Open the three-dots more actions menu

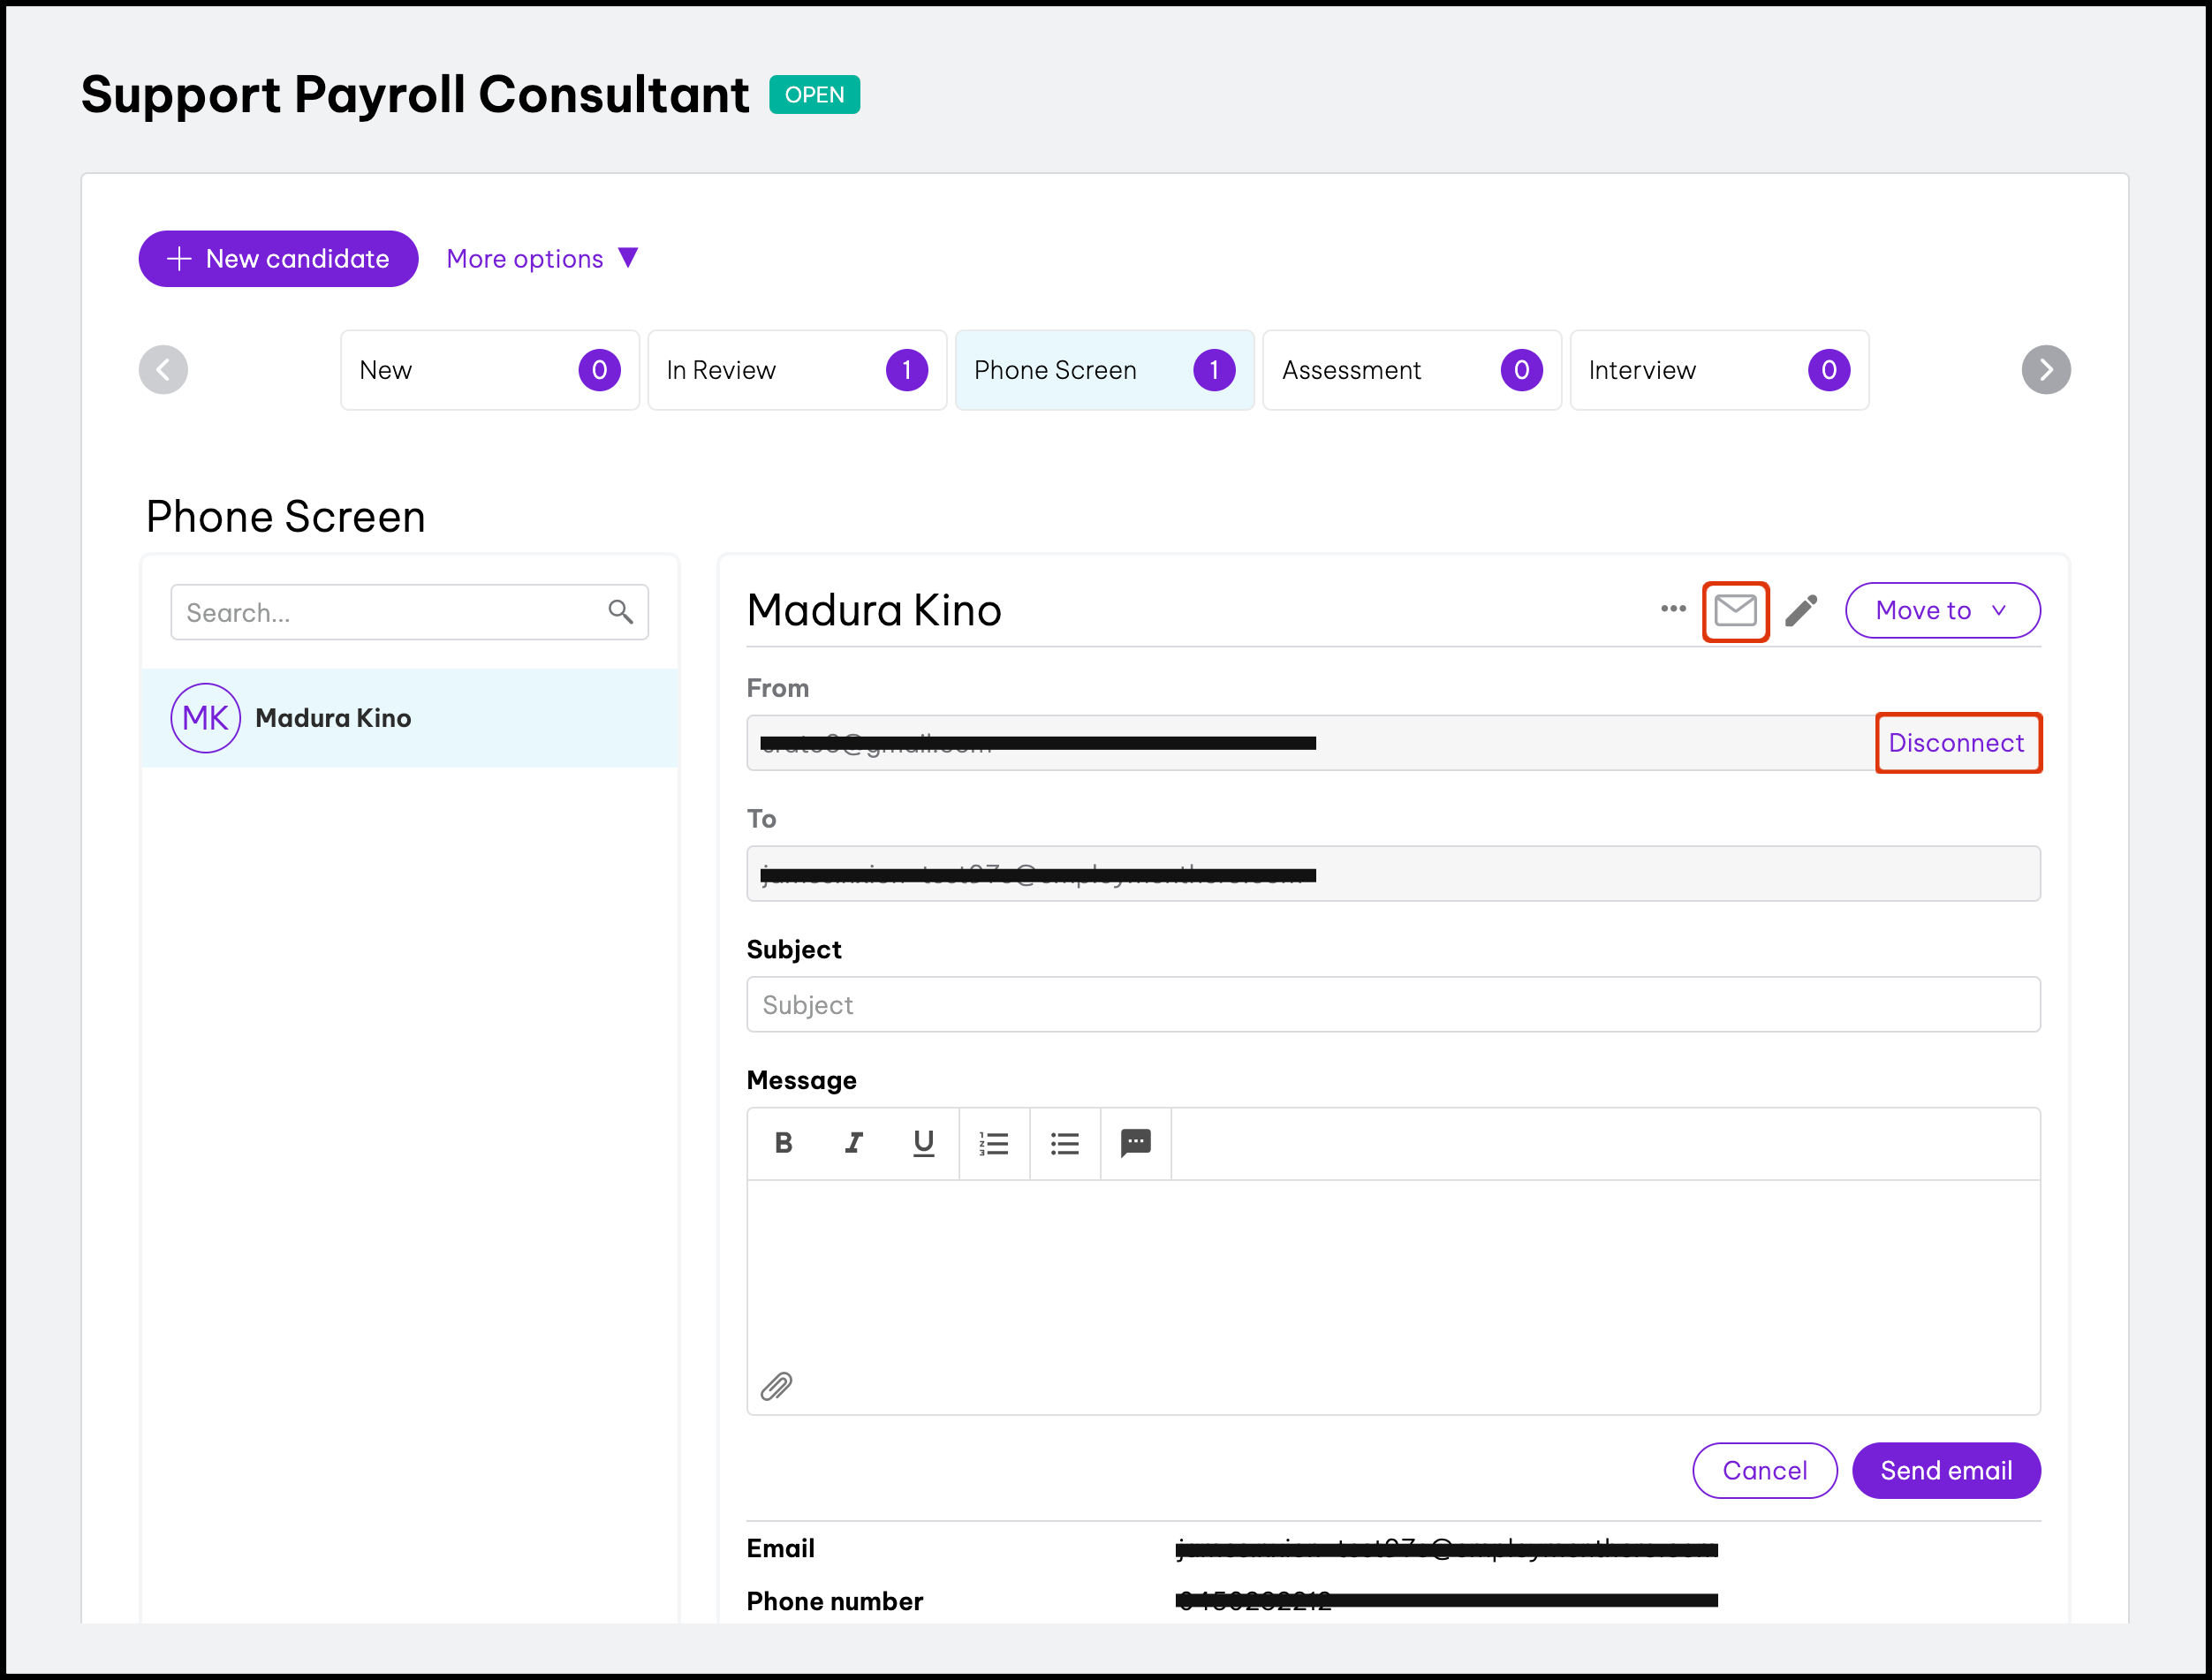(x=1673, y=608)
